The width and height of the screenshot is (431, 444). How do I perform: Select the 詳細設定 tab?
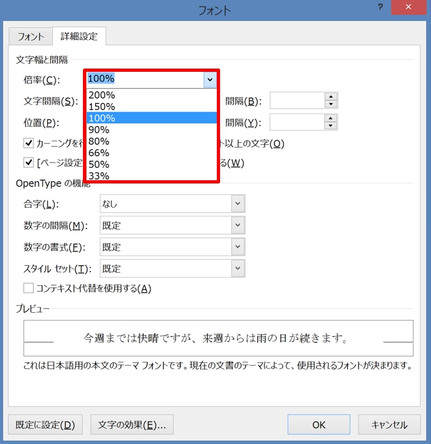79,36
